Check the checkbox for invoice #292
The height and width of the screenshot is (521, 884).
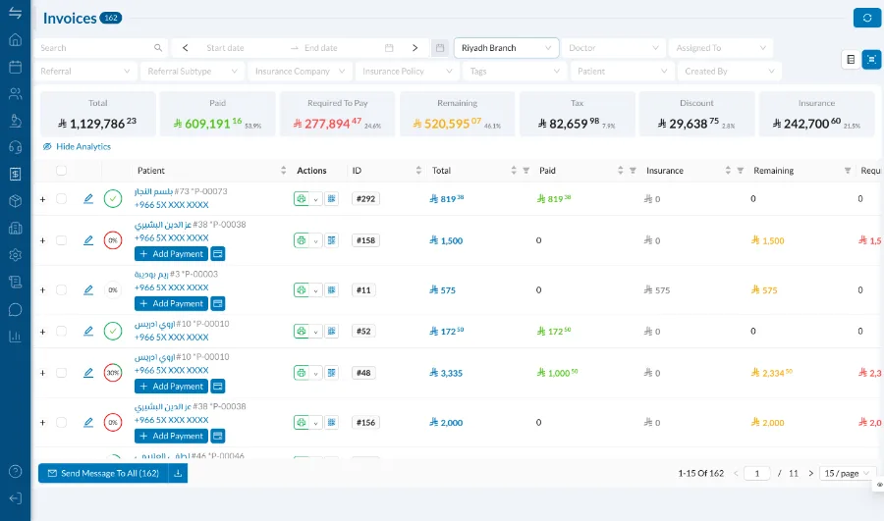[62, 199]
